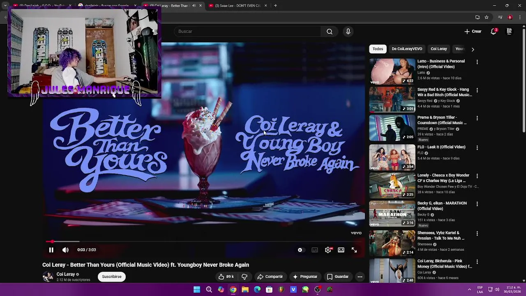The width and height of the screenshot is (526, 296).
Task: Open Microsoft Store from the taskbar
Action: tap(269, 290)
